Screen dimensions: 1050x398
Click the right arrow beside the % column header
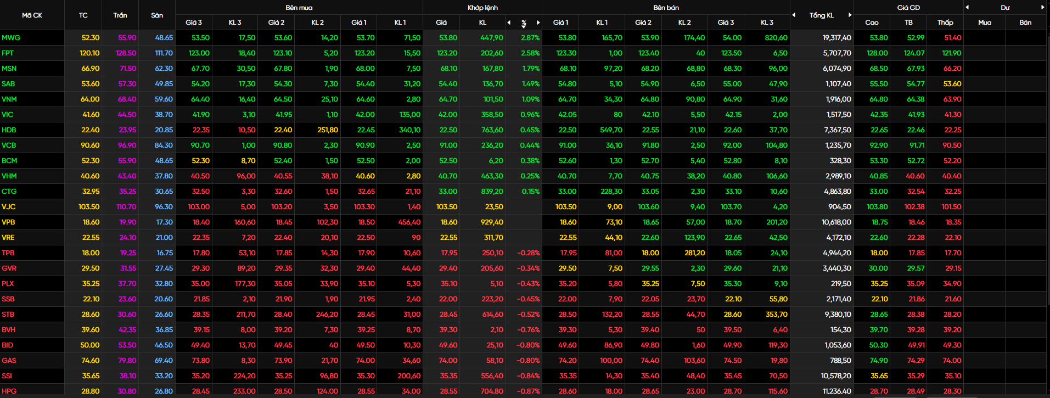point(538,23)
